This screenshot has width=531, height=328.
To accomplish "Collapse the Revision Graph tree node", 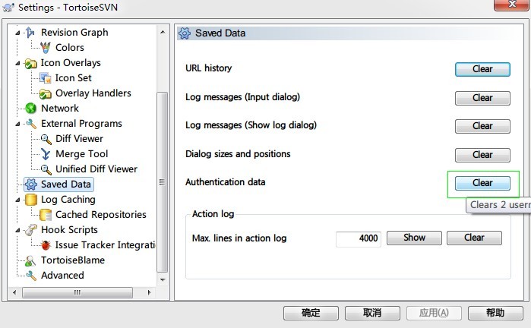I will click(x=17, y=33).
